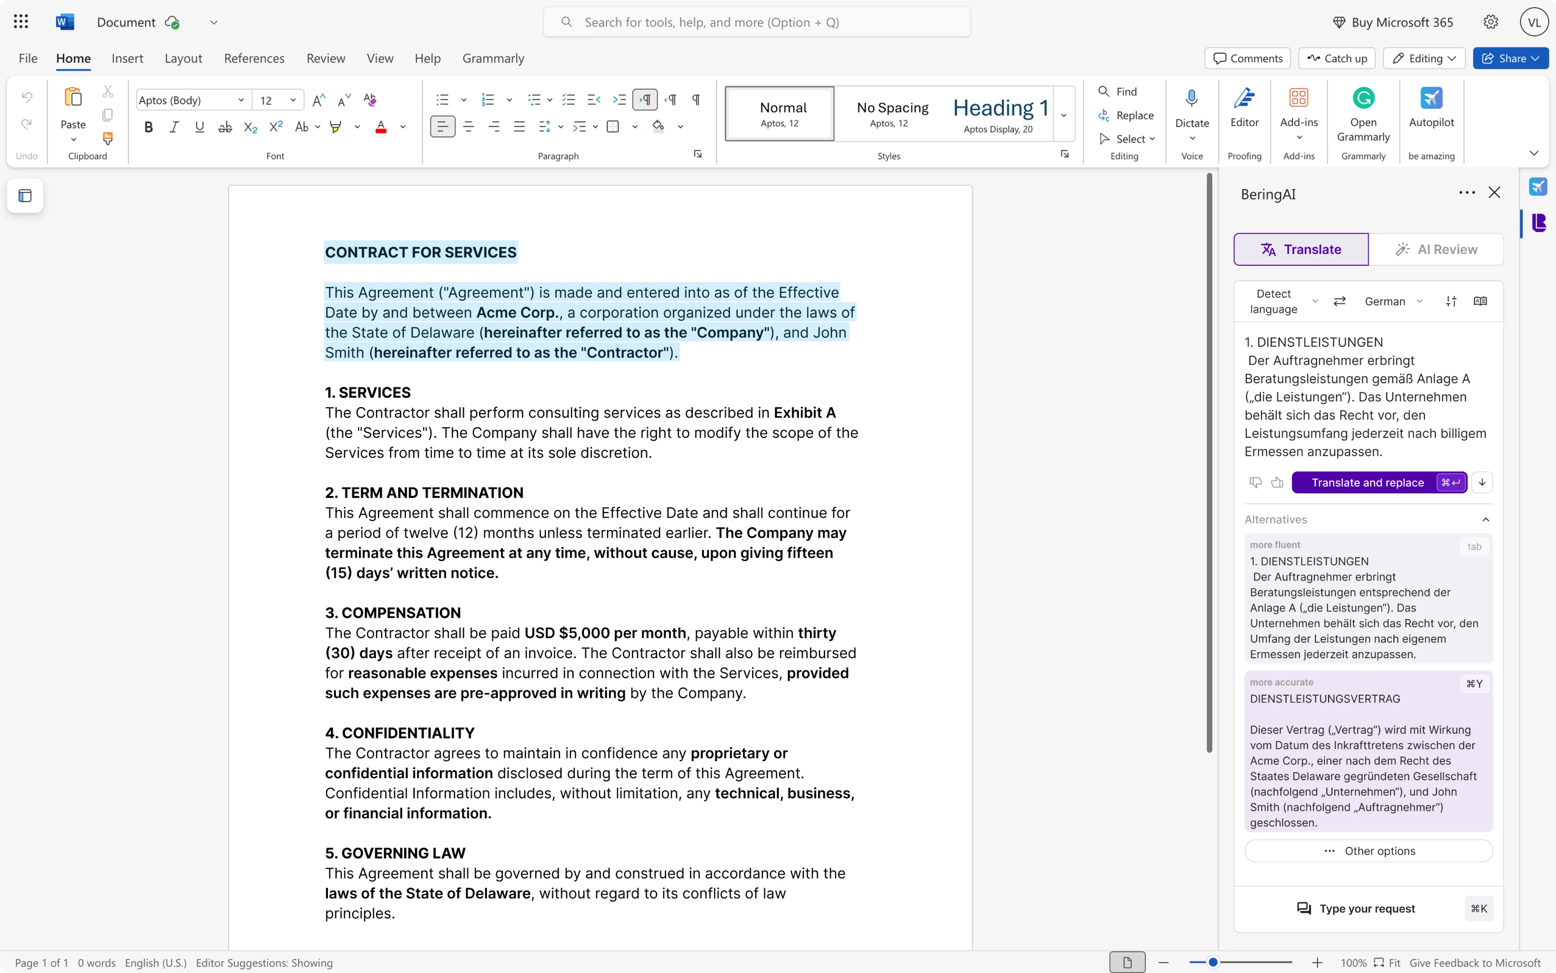Collapse the Alternatives section

point(1485,519)
